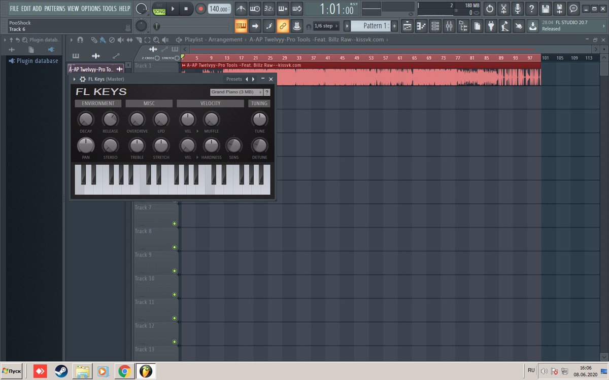This screenshot has width=609, height=380.
Task: Click the FL Keys OVERDRIVE knob
Action: 137,120
